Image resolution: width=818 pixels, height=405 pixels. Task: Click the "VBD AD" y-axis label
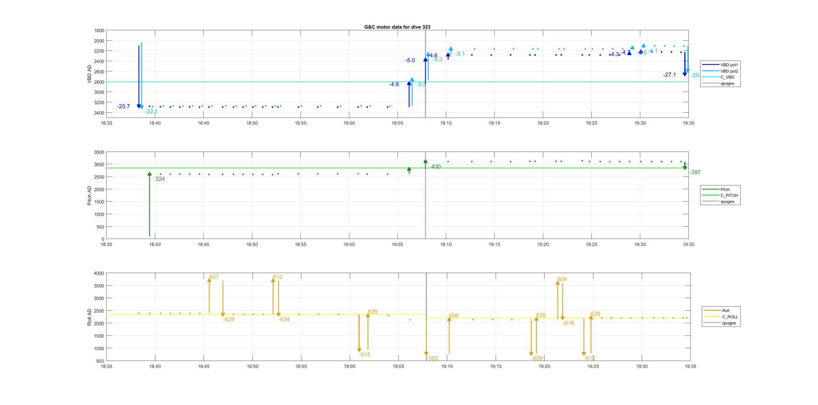point(89,74)
